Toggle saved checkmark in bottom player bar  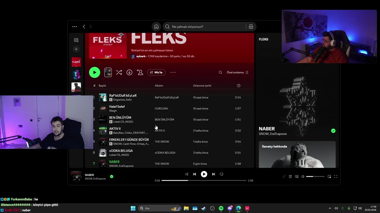pyautogui.click(x=112, y=177)
